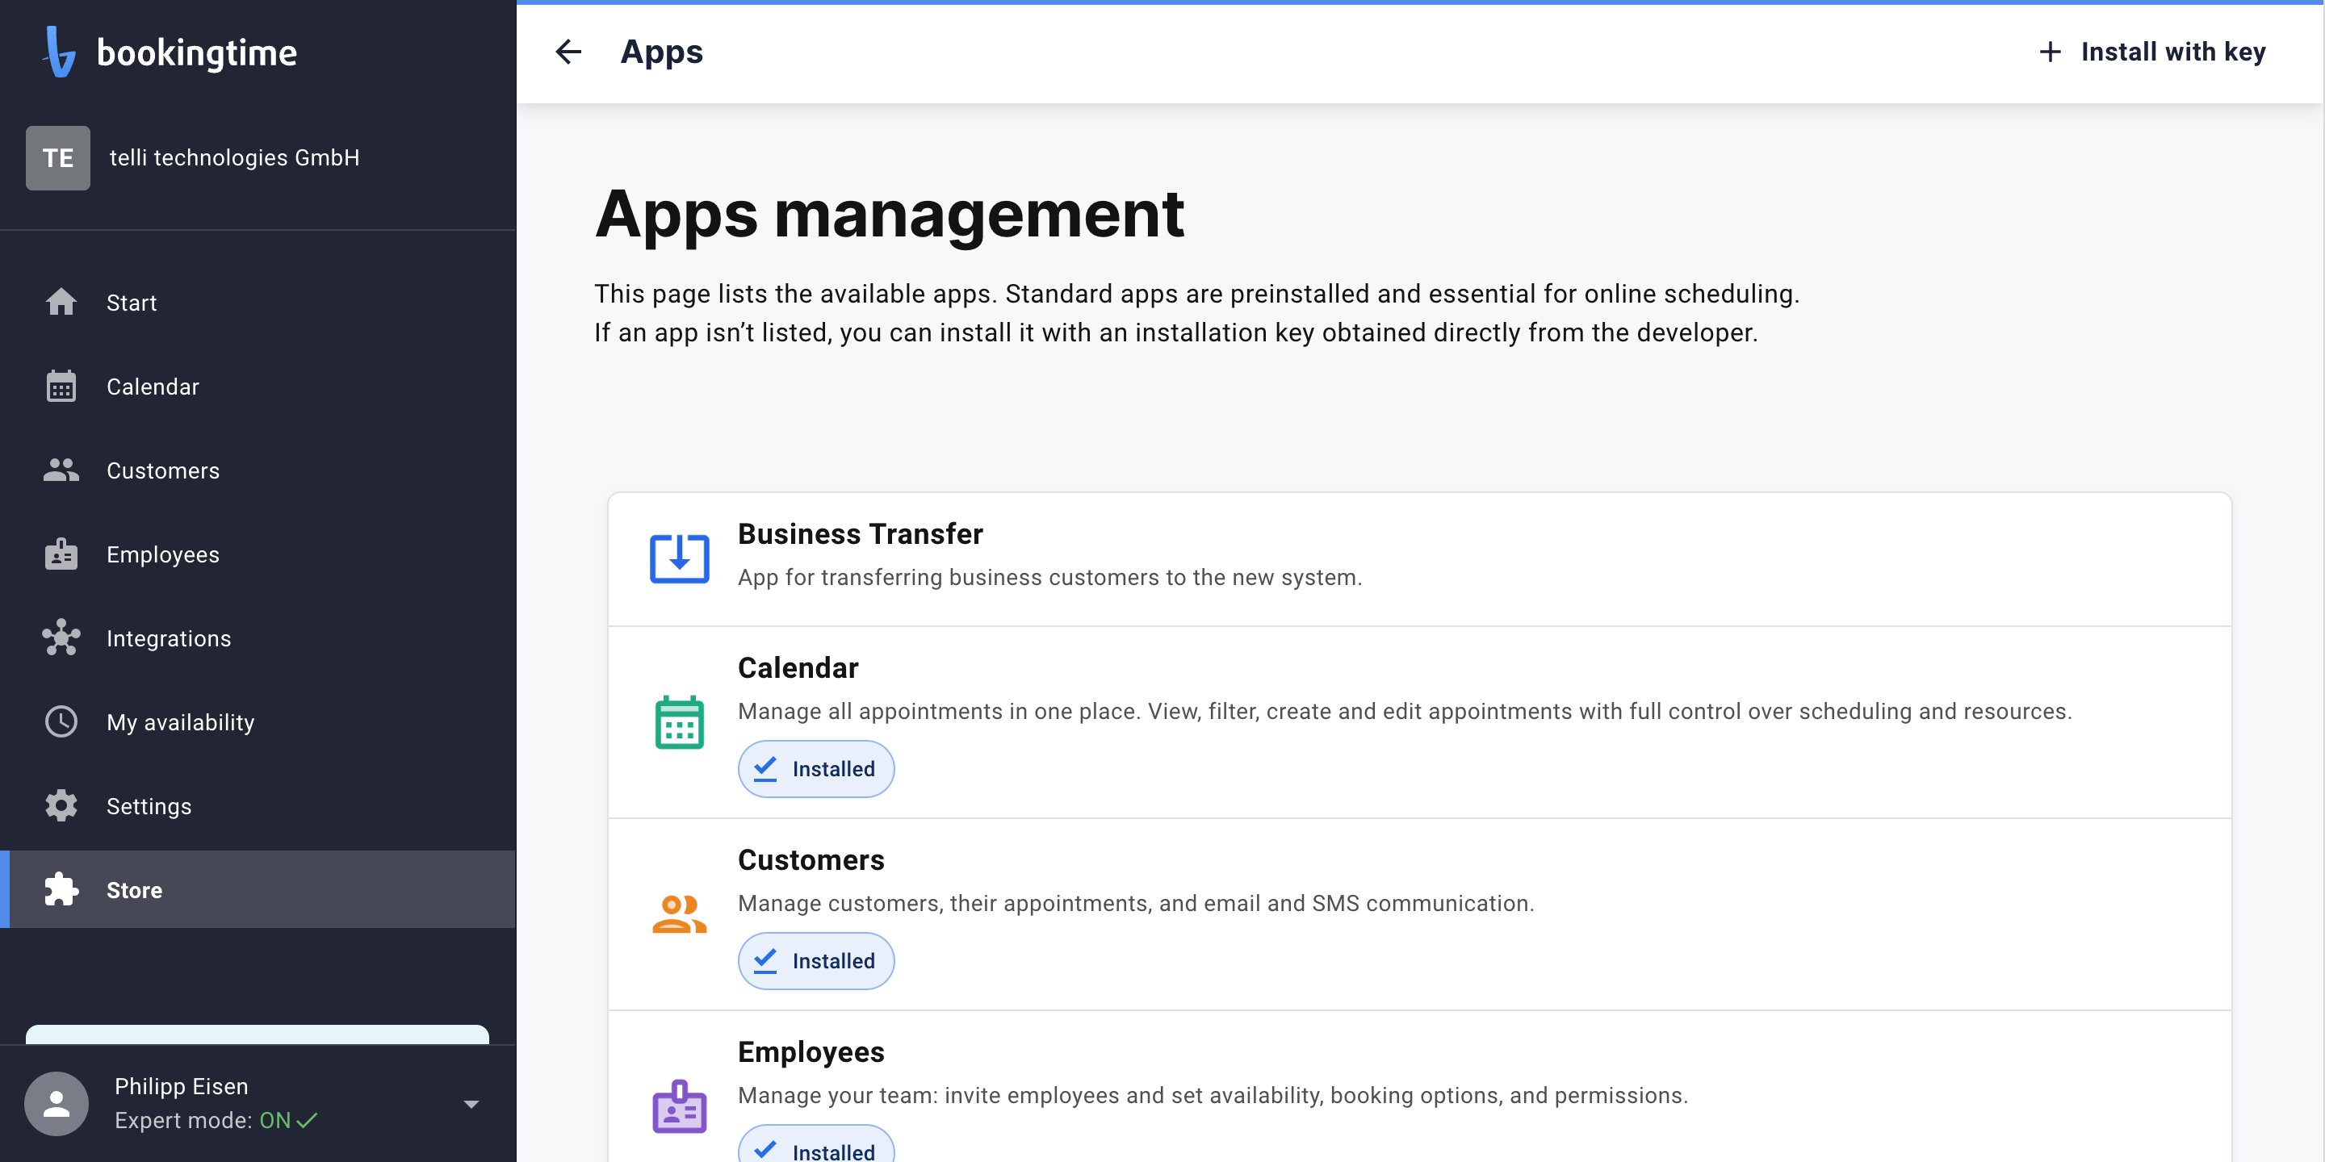Screen dimensions: 2325x1162
Task: Click the Store puzzle piece icon
Action: [61, 888]
